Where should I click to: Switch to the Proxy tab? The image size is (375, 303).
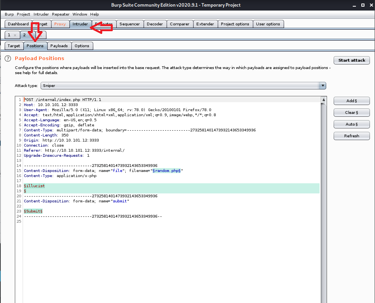(60, 24)
